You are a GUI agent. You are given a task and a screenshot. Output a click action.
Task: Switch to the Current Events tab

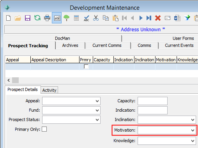coord(179,45)
